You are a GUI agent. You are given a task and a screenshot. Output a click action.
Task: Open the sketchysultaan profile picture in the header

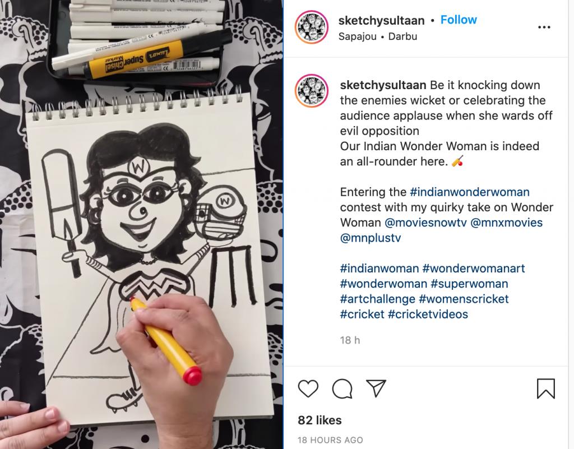click(312, 27)
